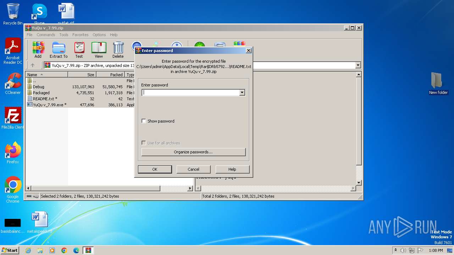Expand the archive path dropdown
The image size is (454, 255).
click(x=358, y=65)
